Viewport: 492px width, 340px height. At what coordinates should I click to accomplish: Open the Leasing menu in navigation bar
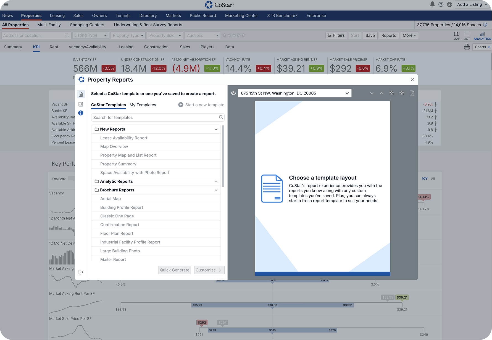[57, 15]
